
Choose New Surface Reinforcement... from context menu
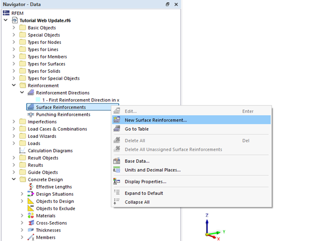(x=192, y=120)
